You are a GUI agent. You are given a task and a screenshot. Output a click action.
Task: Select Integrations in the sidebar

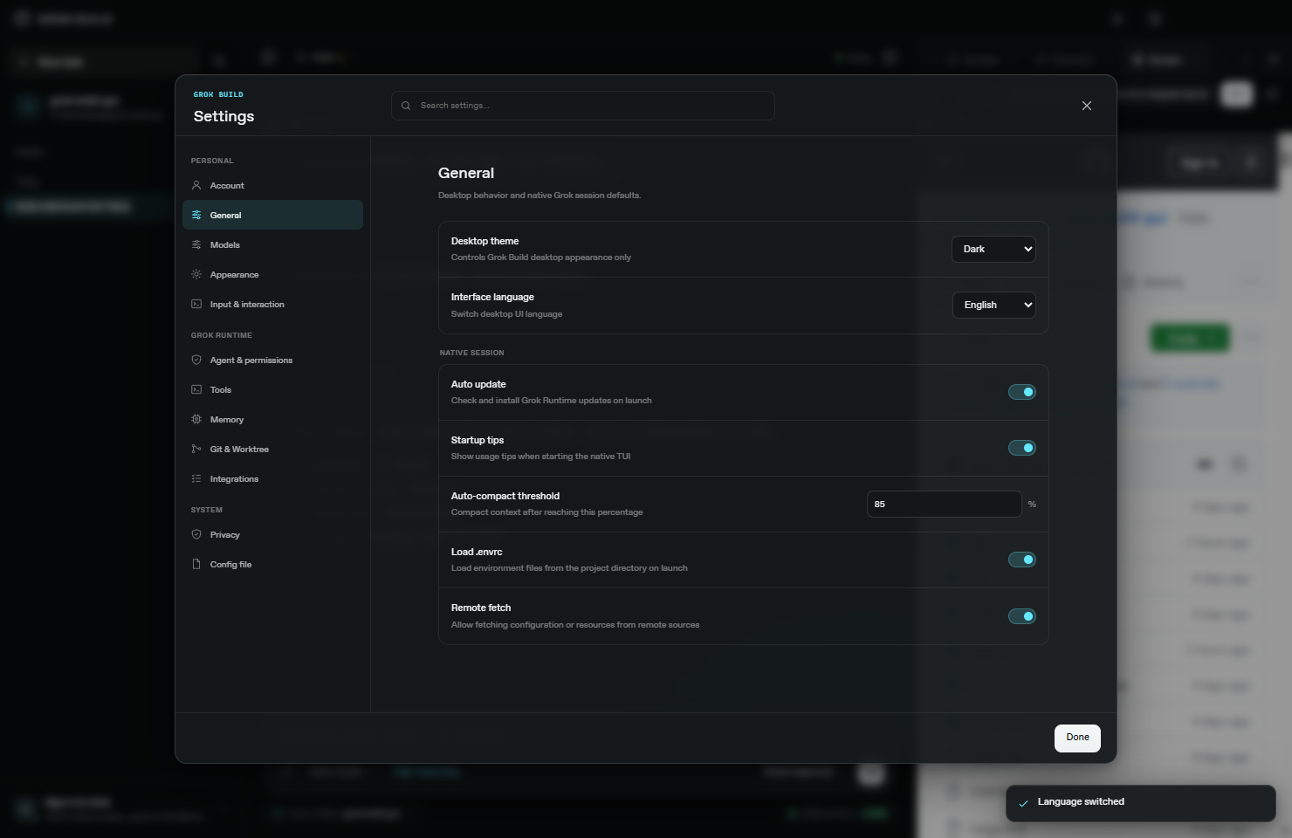click(x=272, y=478)
